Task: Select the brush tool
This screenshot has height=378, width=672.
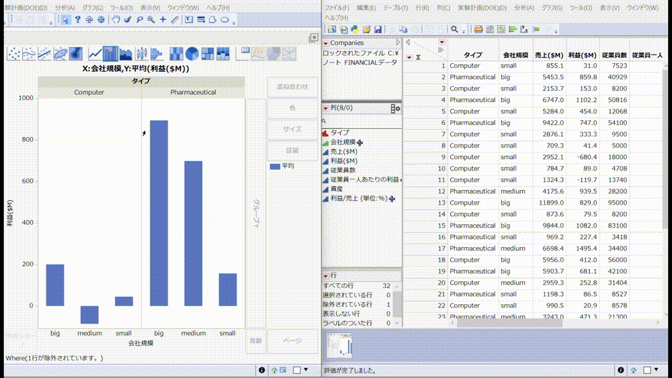Action: pyautogui.click(x=128, y=19)
